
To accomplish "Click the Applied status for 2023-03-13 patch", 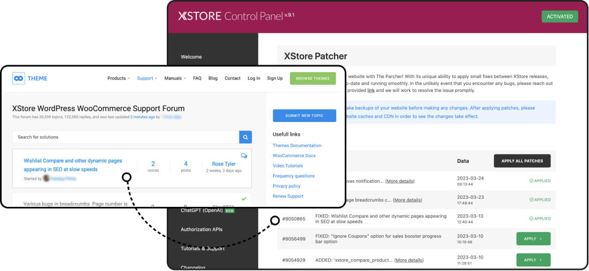I will pyautogui.click(x=540, y=219).
